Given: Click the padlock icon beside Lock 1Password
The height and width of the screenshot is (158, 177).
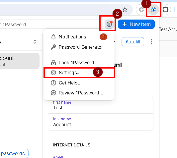Looking at the screenshot, I should pyautogui.click(x=53, y=63).
